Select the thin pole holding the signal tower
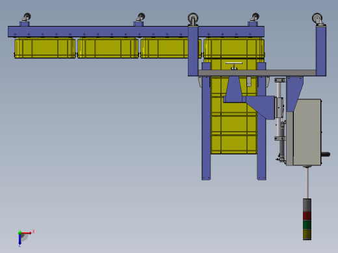The image size is (338, 253). point(307,183)
